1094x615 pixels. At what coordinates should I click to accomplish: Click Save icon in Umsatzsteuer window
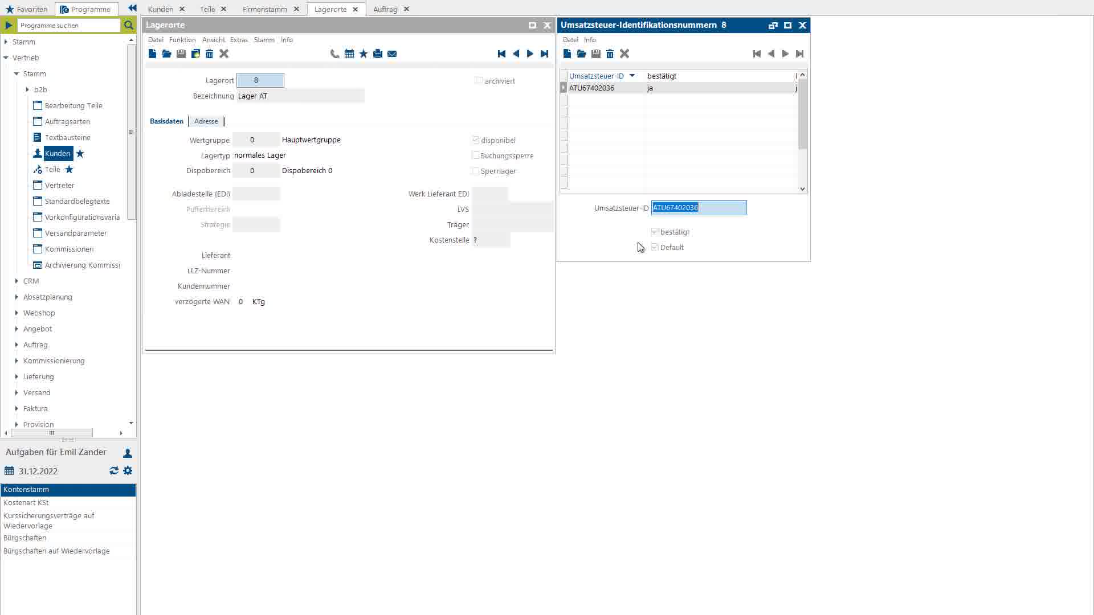click(595, 54)
